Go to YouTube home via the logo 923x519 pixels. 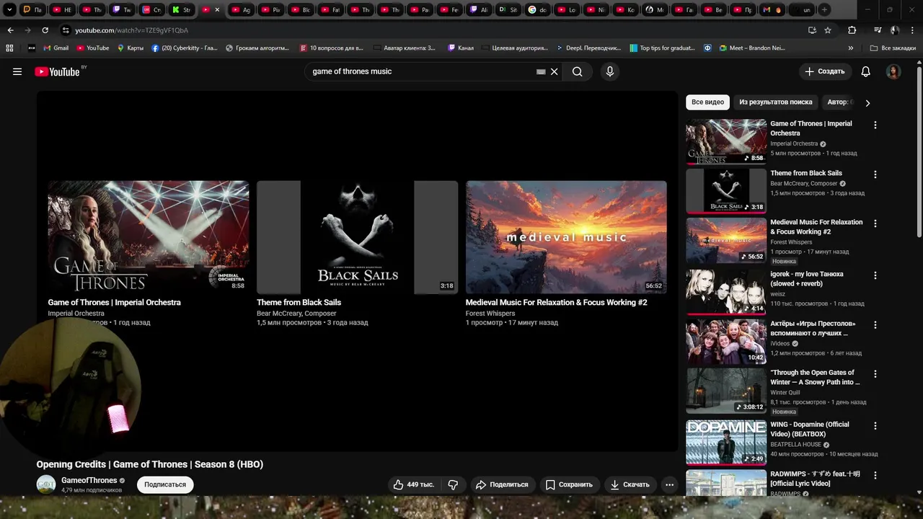(57, 71)
